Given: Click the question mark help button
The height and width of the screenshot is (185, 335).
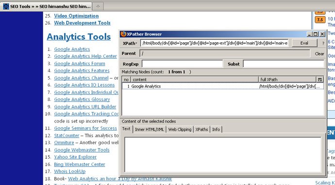Looking at the screenshot, I should pos(323,43).
